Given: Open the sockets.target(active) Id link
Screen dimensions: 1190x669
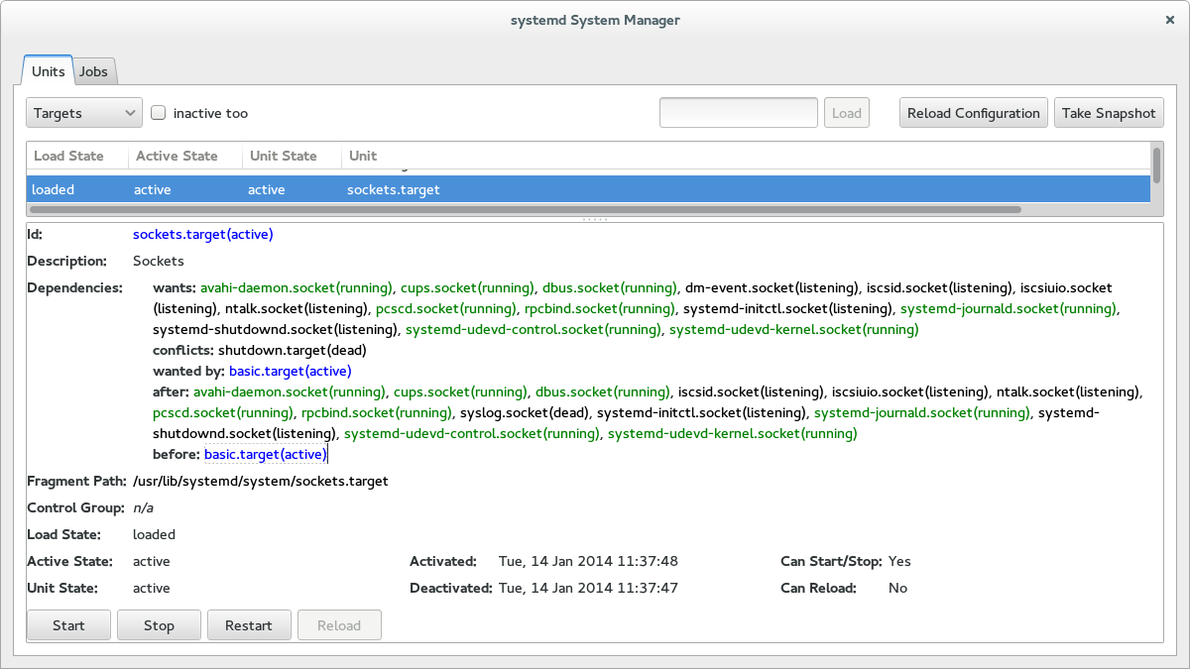Looking at the screenshot, I should click(x=202, y=235).
